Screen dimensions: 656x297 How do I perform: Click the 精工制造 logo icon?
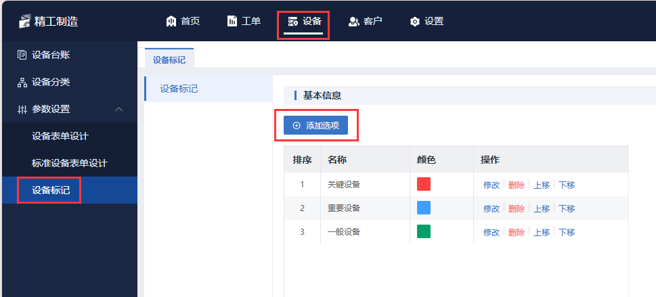click(25, 22)
